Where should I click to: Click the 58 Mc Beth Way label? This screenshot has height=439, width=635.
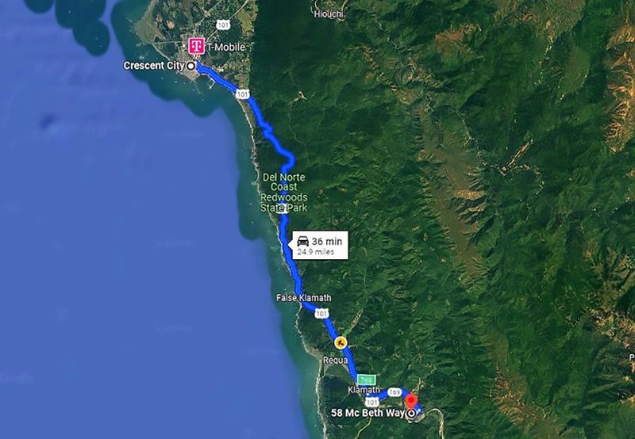click(x=368, y=413)
